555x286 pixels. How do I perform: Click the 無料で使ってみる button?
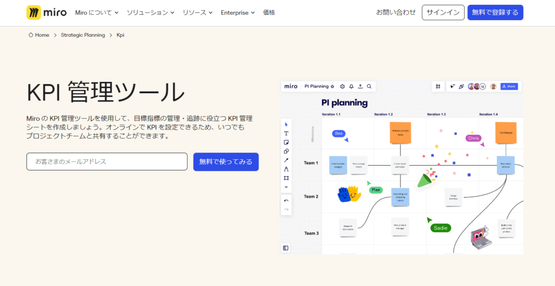pos(226,161)
